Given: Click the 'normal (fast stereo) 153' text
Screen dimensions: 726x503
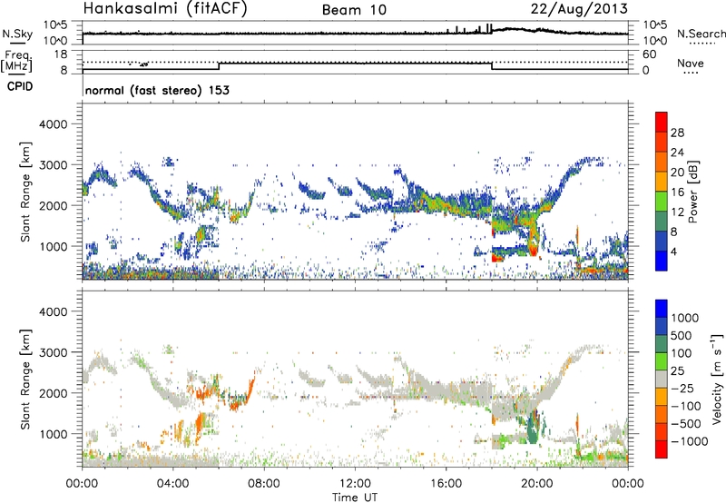Looking at the screenshot, I should point(157,90).
